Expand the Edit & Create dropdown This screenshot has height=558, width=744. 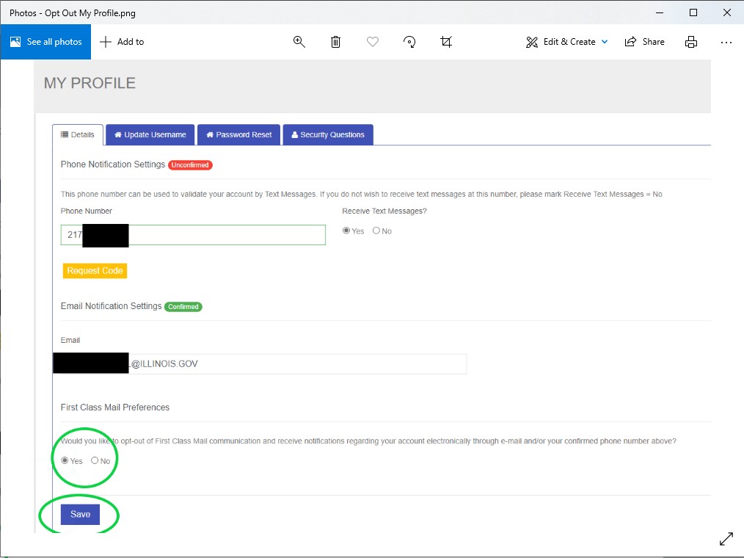(x=567, y=42)
